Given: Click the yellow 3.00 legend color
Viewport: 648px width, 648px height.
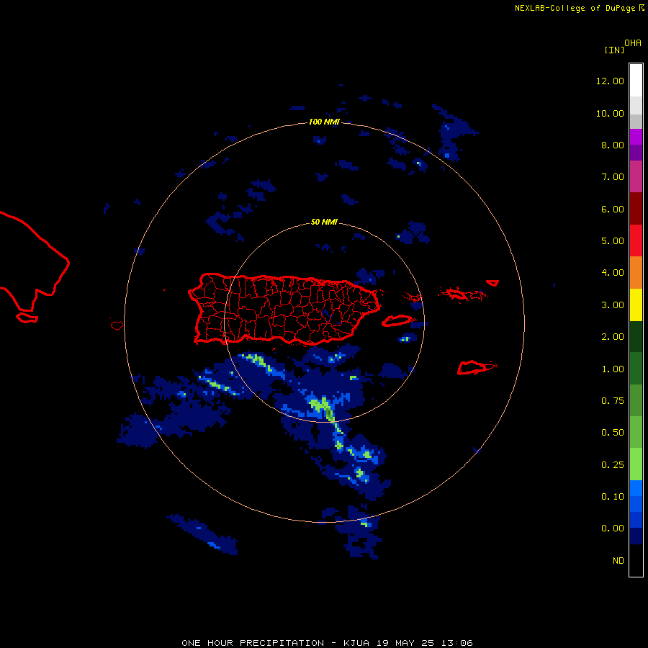Looking at the screenshot, I should tap(636, 305).
